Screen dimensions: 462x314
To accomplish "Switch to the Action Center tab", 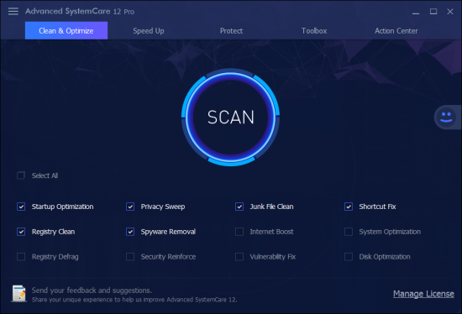I will [x=396, y=30].
